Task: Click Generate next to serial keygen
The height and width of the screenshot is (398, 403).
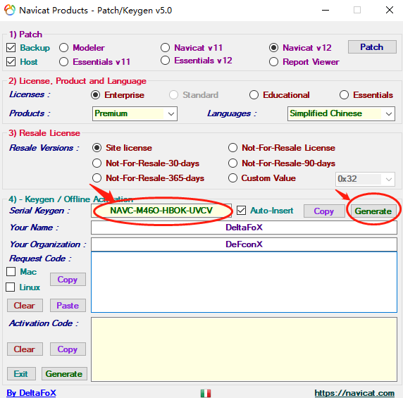Action: [x=373, y=211]
